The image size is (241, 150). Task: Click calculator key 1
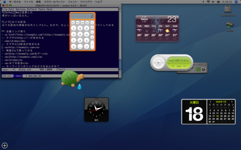pyautogui.click(x=74, y=40)
